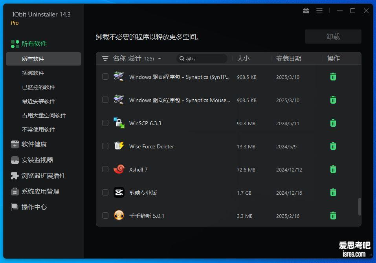This screenshot has width=376, height=263.
Task: Click the toolbox briefcase icon in title bar
Action: point(306,11)
